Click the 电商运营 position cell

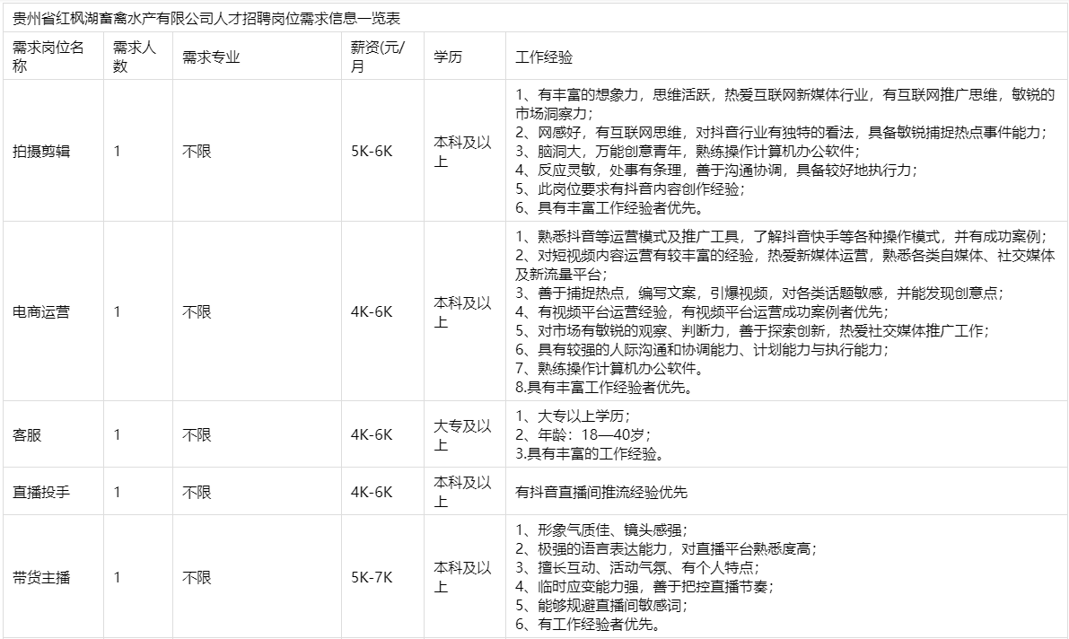pos(41,312)
